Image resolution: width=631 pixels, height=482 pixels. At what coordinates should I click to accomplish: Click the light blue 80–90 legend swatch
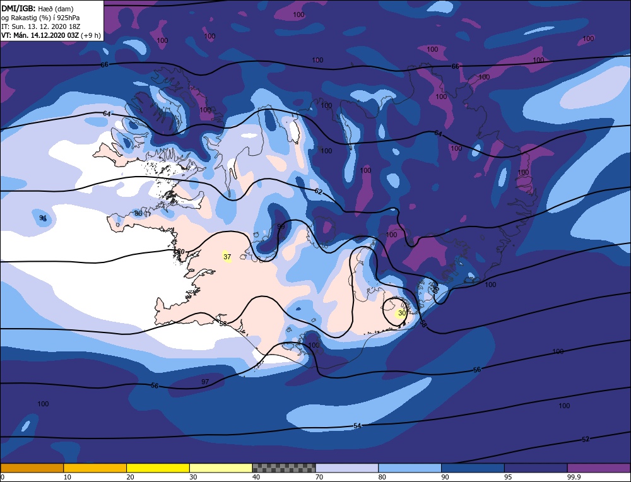[x=410, y=468]
